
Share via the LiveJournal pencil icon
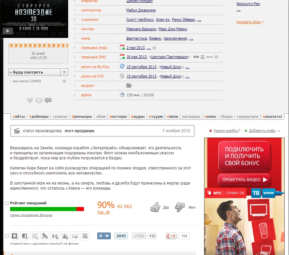pyautogui.click(x=45, y=236)
